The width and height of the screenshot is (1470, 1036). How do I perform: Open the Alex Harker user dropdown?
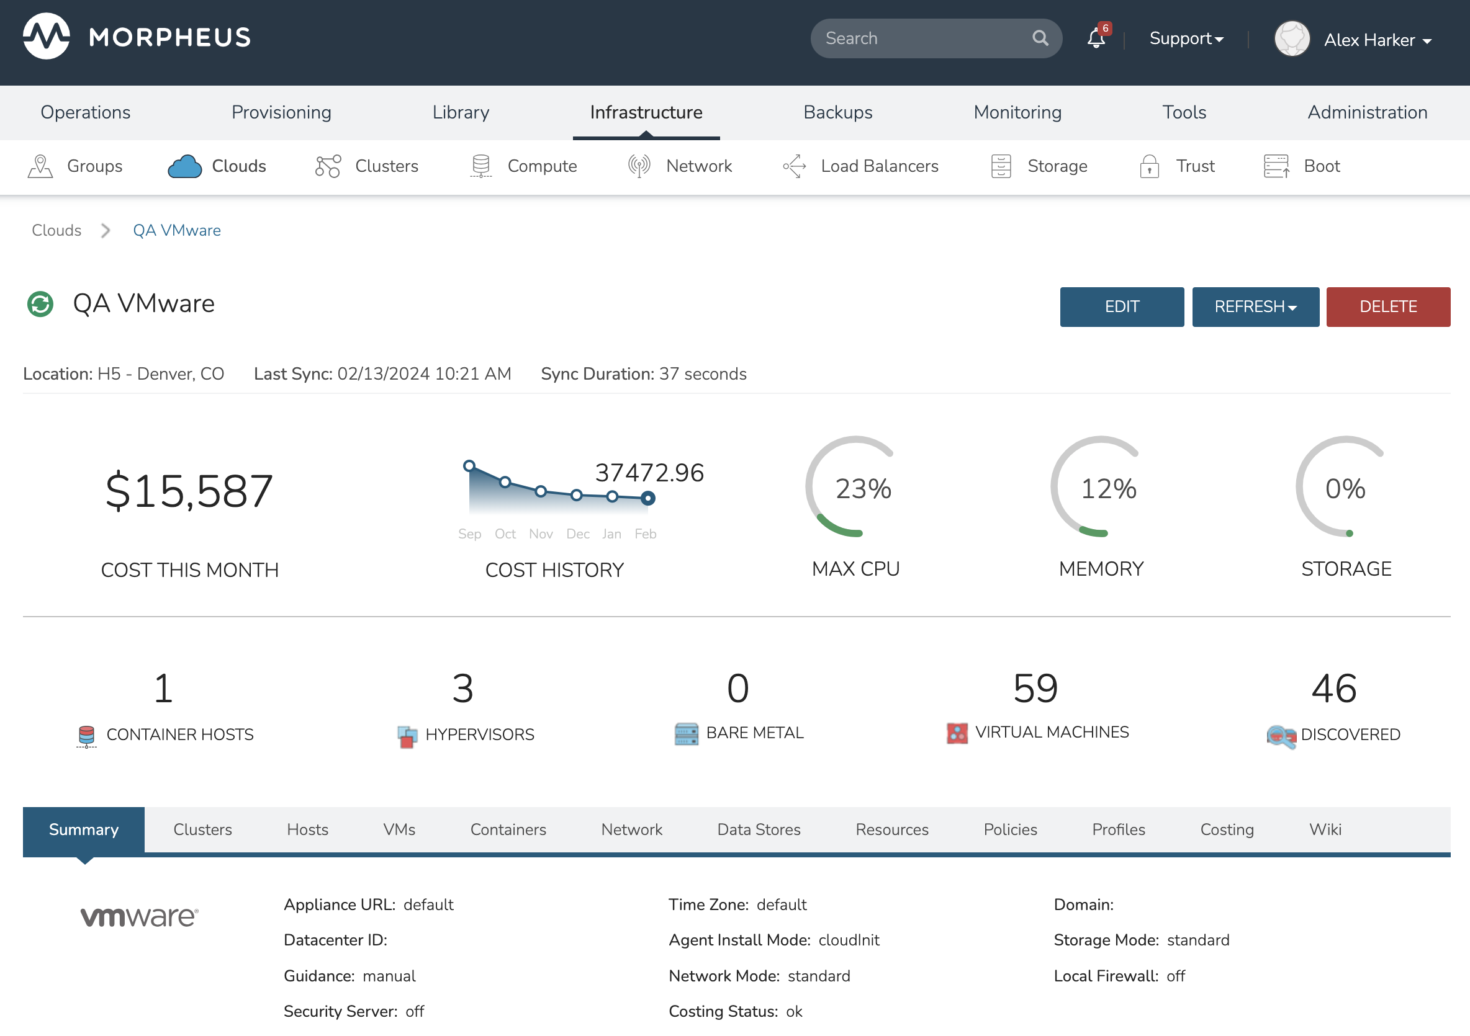click(1376, 40)
